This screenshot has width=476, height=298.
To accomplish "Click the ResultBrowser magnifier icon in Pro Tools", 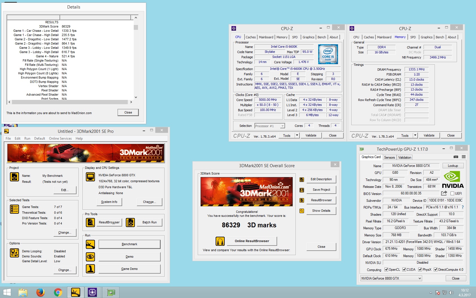I will point(90,222).
